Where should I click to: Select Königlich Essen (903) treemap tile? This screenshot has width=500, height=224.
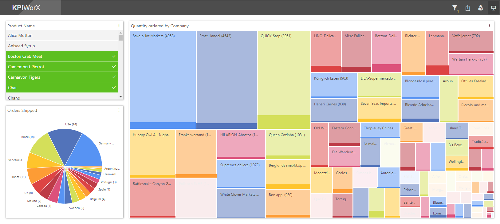tap(334, 85)
